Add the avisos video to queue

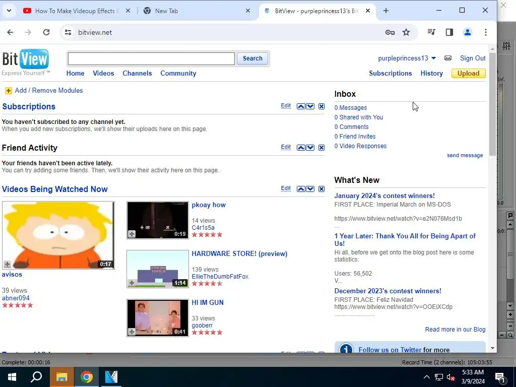point(7,264)
